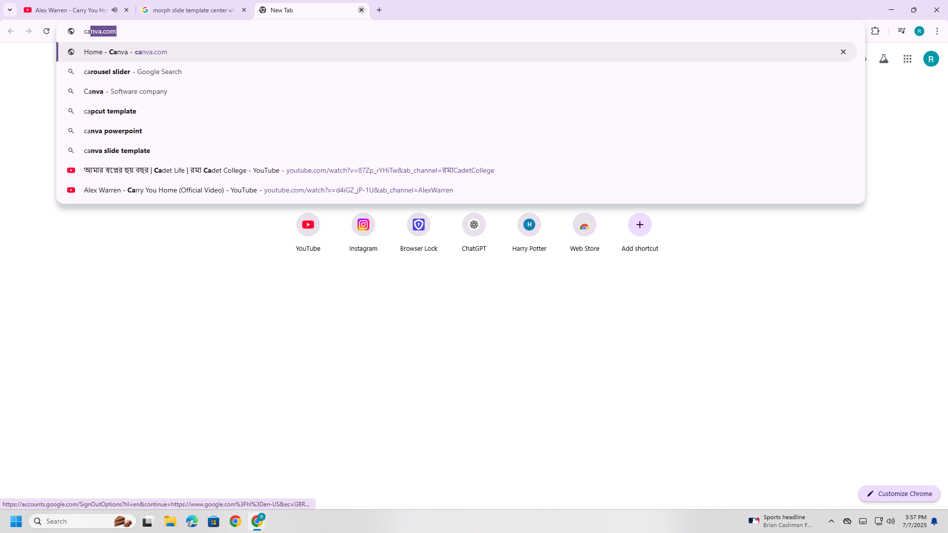
Task: Open the network status tray icon
Action: [x=878, y=521]
